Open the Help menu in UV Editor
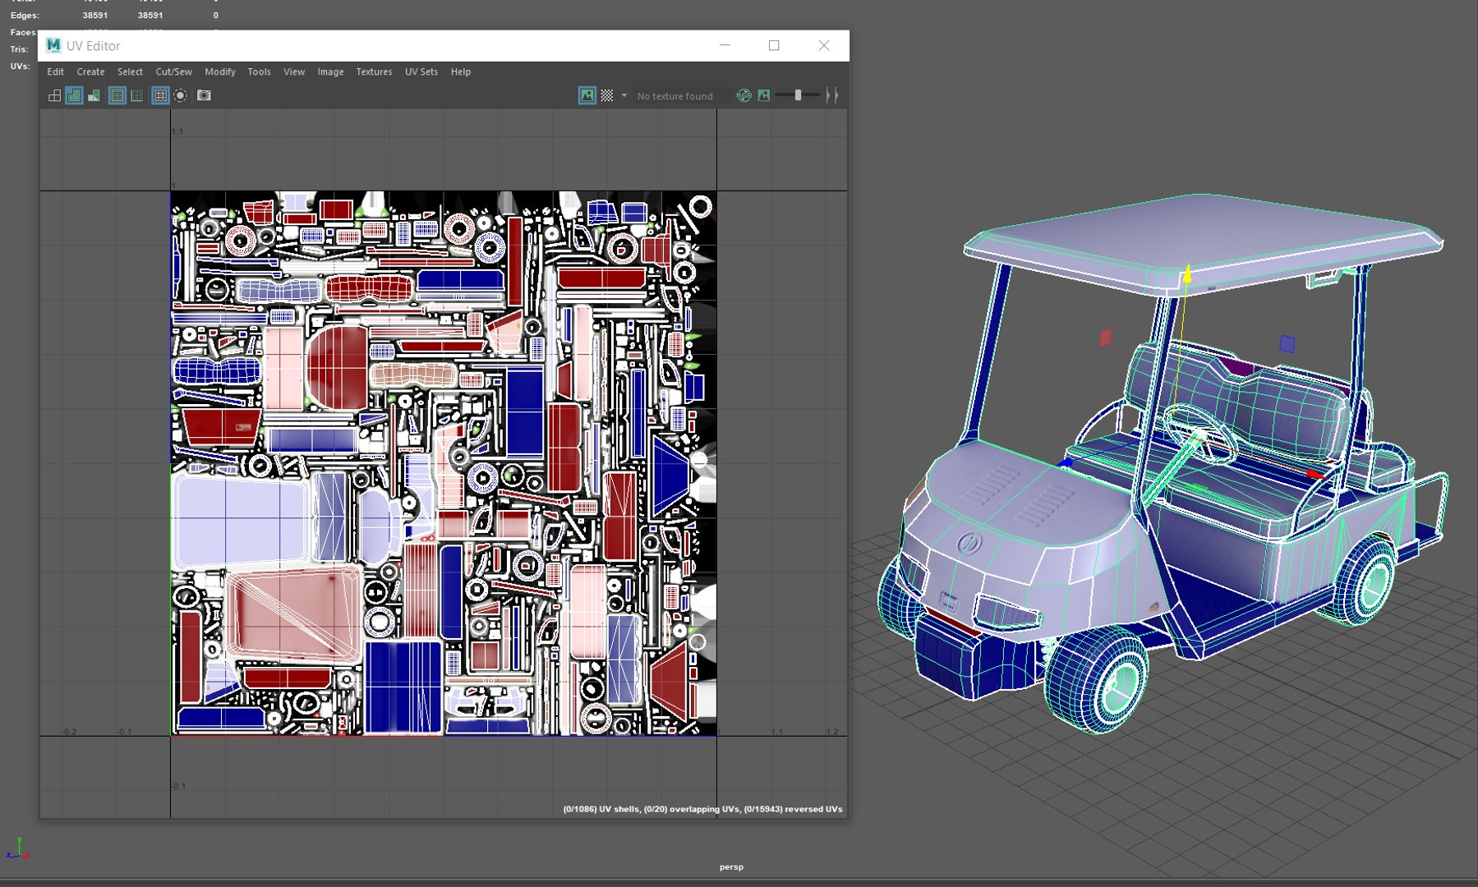Image resolution: width=1478 pixels, height=887 pixels. (460, 71)
